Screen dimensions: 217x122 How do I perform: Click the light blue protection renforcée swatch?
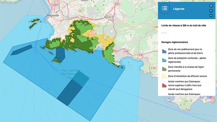(x=164, y=60)
